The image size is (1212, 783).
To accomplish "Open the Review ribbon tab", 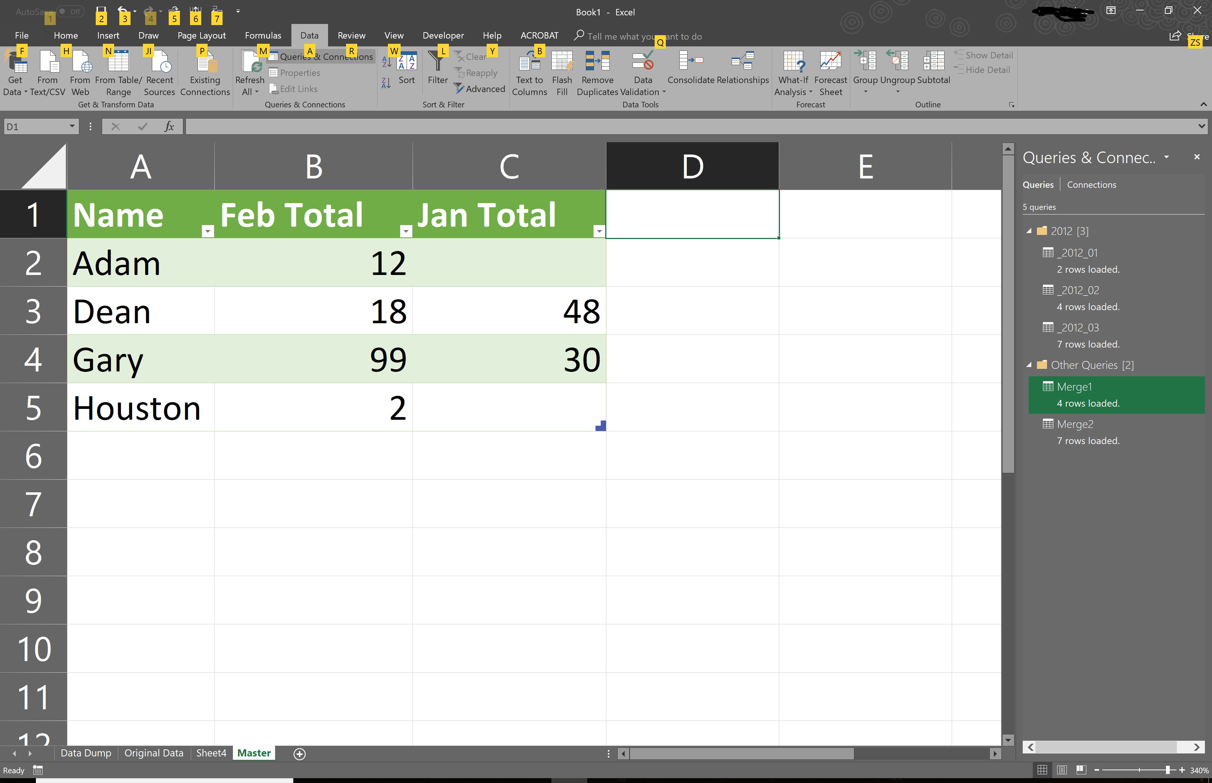I will [x=351, y=35].
